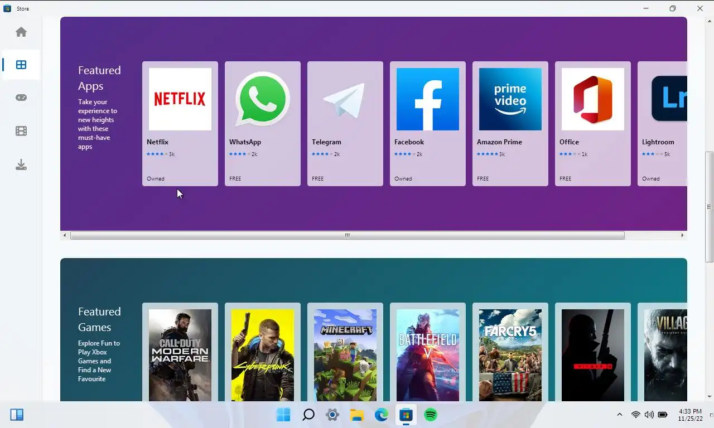Open the Movies & TV film icon

click(x=21, y=131)
